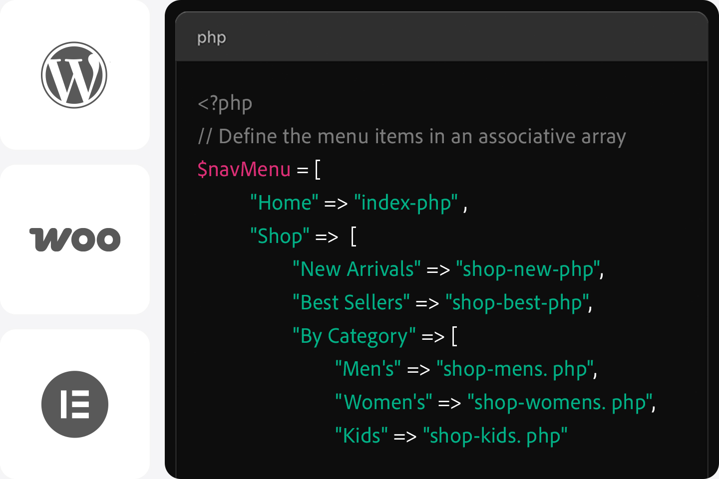
Task: Click the "Home" array key
Action: pos(284,203)
